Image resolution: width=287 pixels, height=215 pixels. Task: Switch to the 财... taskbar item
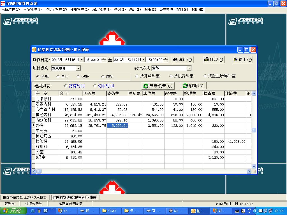[221, 211]
